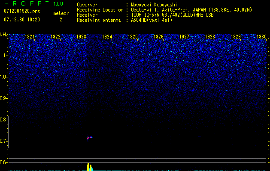Click the 1.0 kHz axis label
The width and height of the screenshot is (270, 171).
[3, 77]
